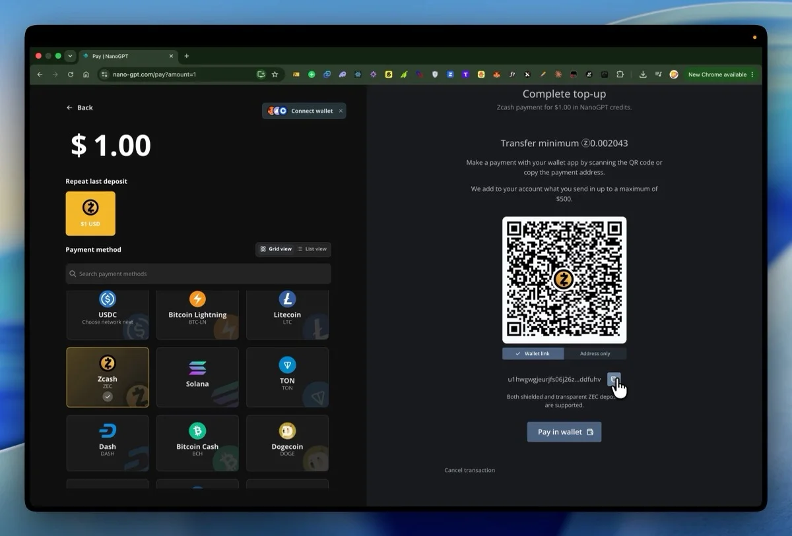Select USDC payment method
The image size is (792, 536).
pos(108,314)
